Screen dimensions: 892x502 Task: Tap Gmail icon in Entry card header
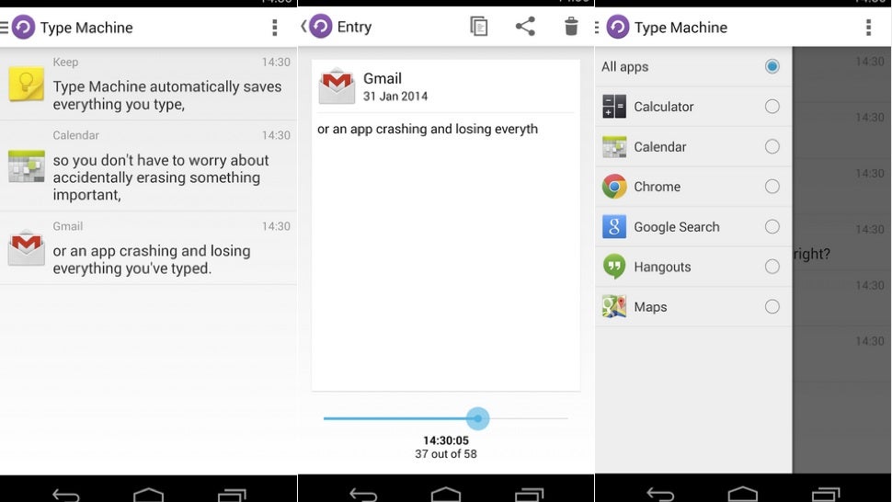[337, 86]
